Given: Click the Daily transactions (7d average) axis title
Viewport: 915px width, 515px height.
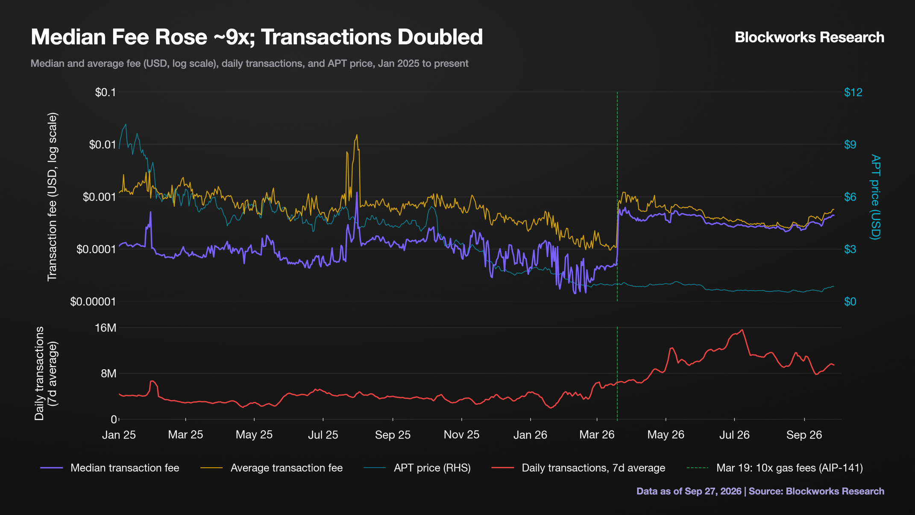Looking at the screenshot, I should [x=46, y=374].
